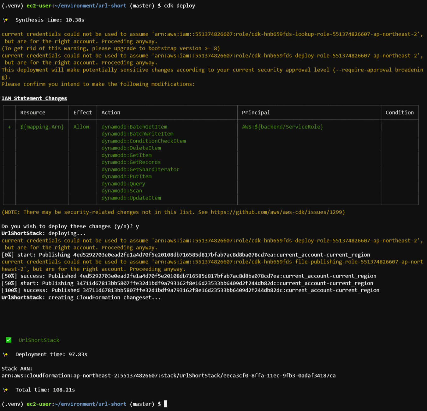Click 'dynamodb:DeleteItem' action entry
This screenshot has width=427, height=411.
point(131,148)
